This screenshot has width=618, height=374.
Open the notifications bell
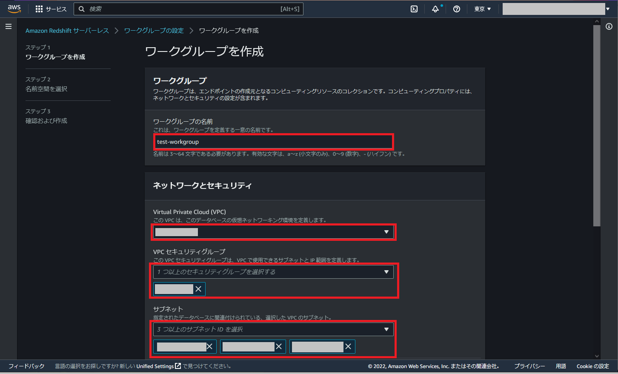click(435, 9)
